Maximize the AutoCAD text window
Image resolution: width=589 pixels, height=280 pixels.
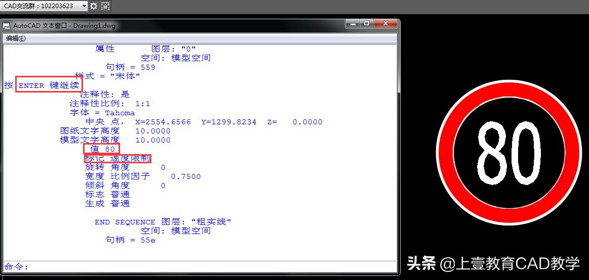tap(367, 24)
